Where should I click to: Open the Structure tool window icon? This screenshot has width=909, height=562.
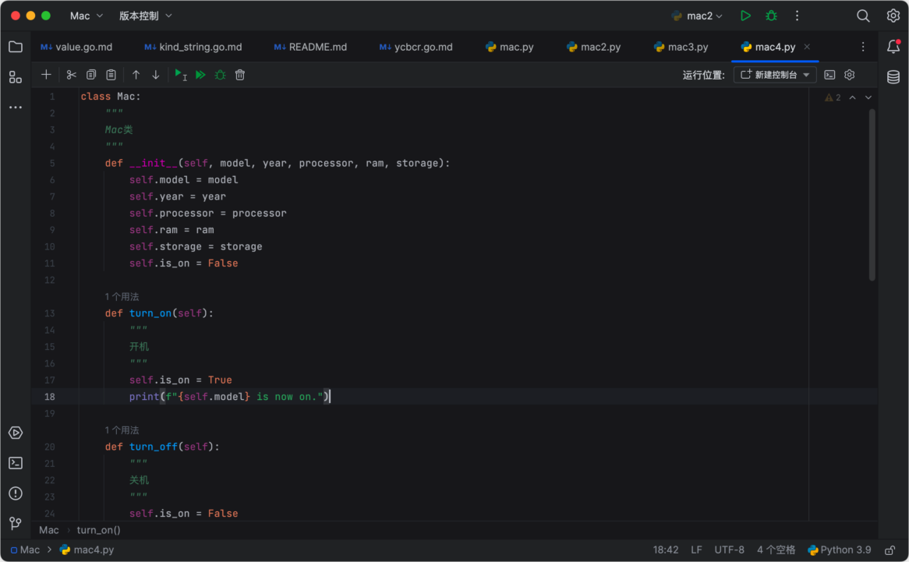(16, 77)
